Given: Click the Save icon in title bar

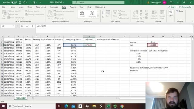Looking at the screenshot, I should 20,2.
